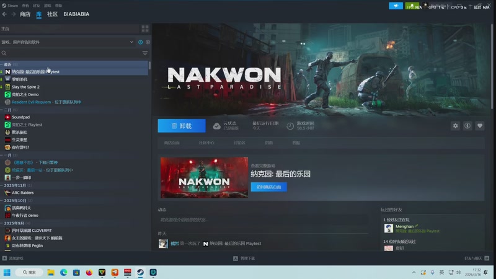The height and width of the screenshot is (279, 496).
Task: Click the Resident Evil Requiem icon
Action: (7, 102)
